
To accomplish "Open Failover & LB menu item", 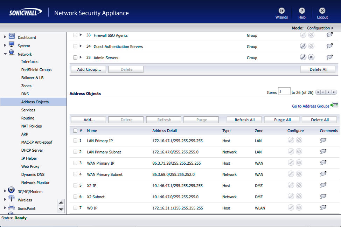I will coord(32,78).
